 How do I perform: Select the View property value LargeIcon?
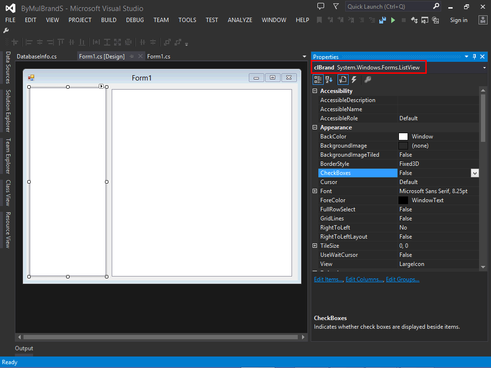411,264
